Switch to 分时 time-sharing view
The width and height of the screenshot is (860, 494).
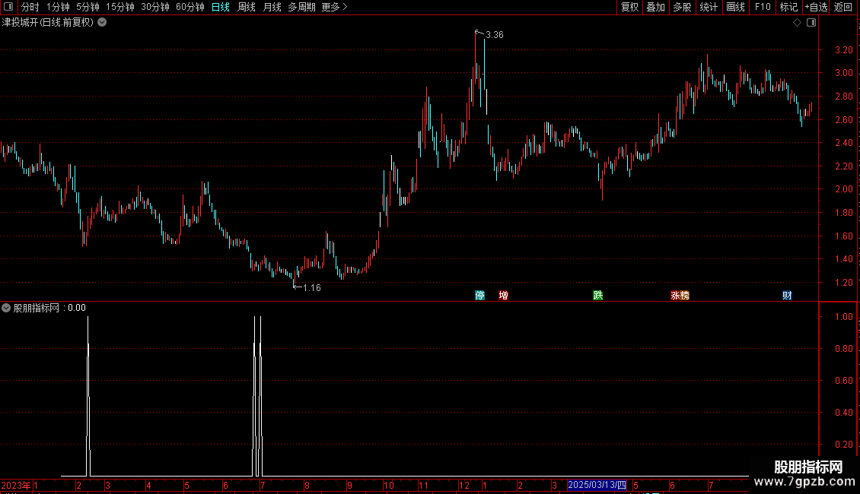(x=30, y=7)
